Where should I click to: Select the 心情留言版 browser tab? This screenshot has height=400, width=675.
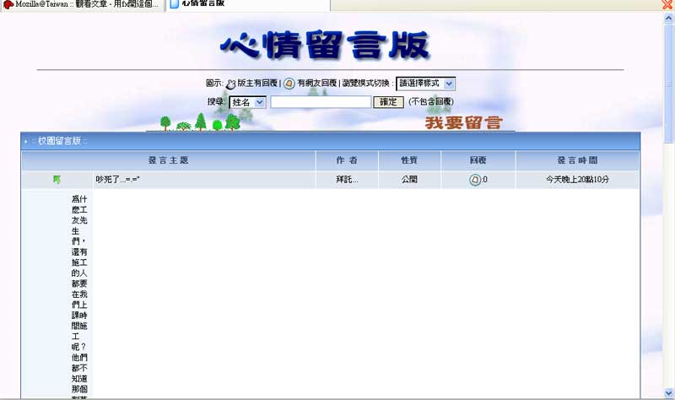(x=248, y=4)
